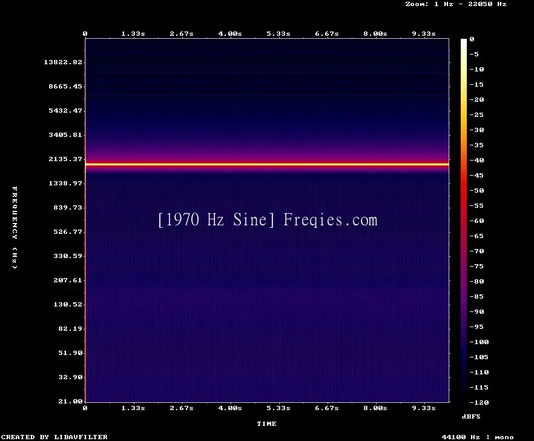Click the 8.00s label on the bottom time axis
Screen dimensions: 534x441
coord(375,408)
